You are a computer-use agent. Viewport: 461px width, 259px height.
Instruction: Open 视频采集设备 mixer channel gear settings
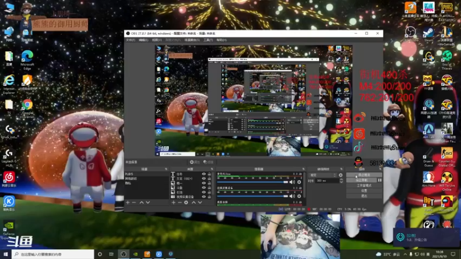[x=299, y=196]
